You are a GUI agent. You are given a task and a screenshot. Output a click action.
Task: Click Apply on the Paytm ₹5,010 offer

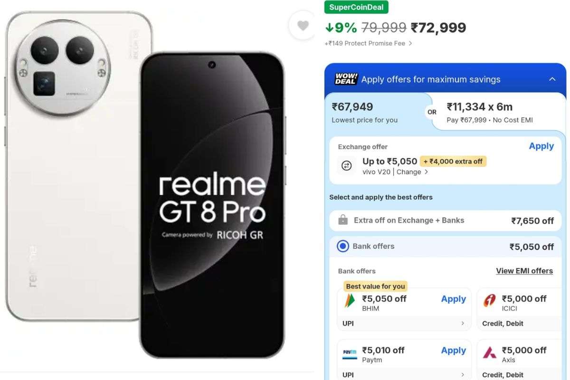(453, 350)
